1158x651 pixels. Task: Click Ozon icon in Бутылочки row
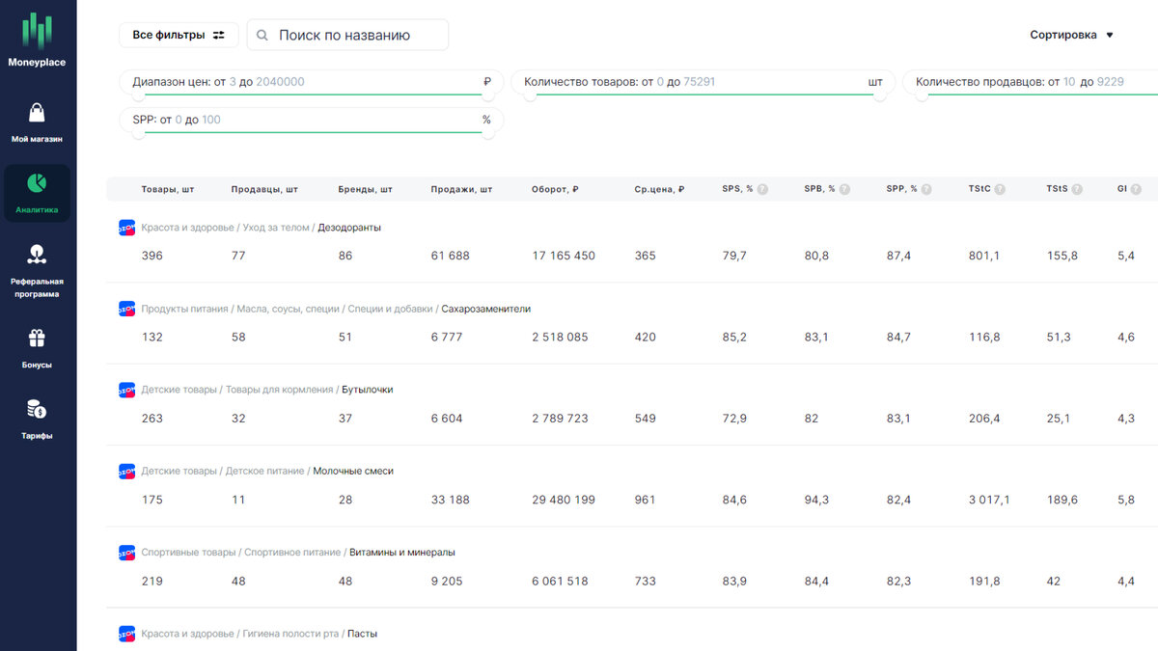pos(126,390)
